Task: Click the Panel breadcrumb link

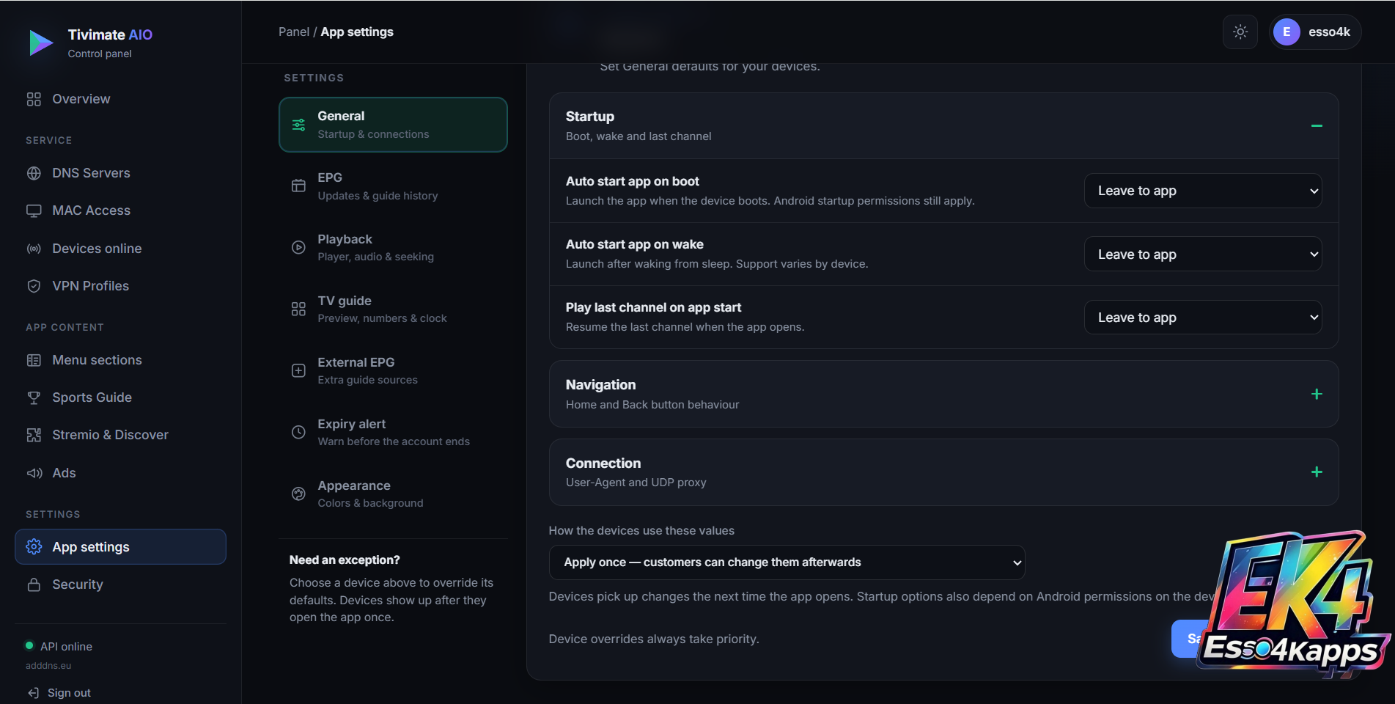Action: click(294, 32)
